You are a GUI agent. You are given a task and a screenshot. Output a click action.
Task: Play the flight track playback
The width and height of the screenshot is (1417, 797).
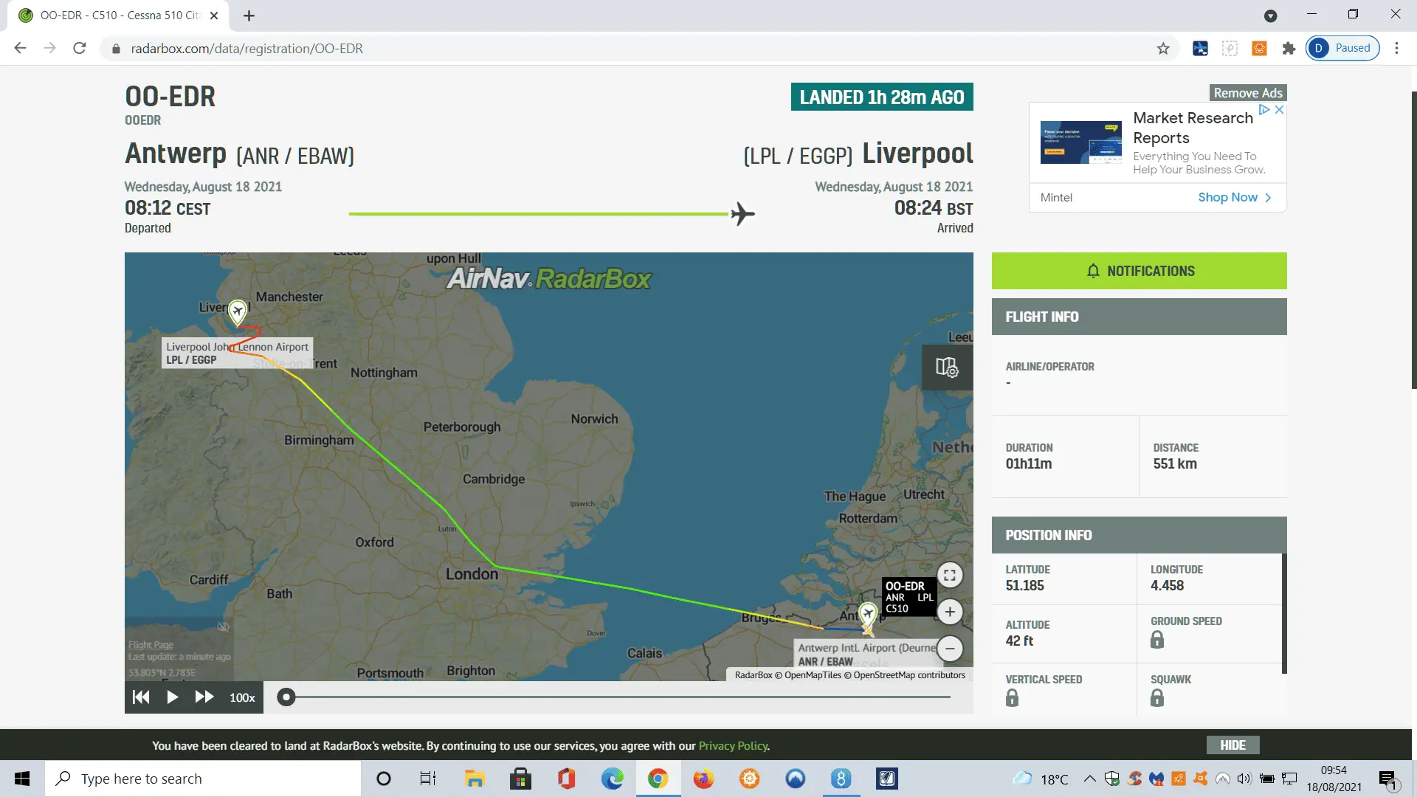point(172,697)
